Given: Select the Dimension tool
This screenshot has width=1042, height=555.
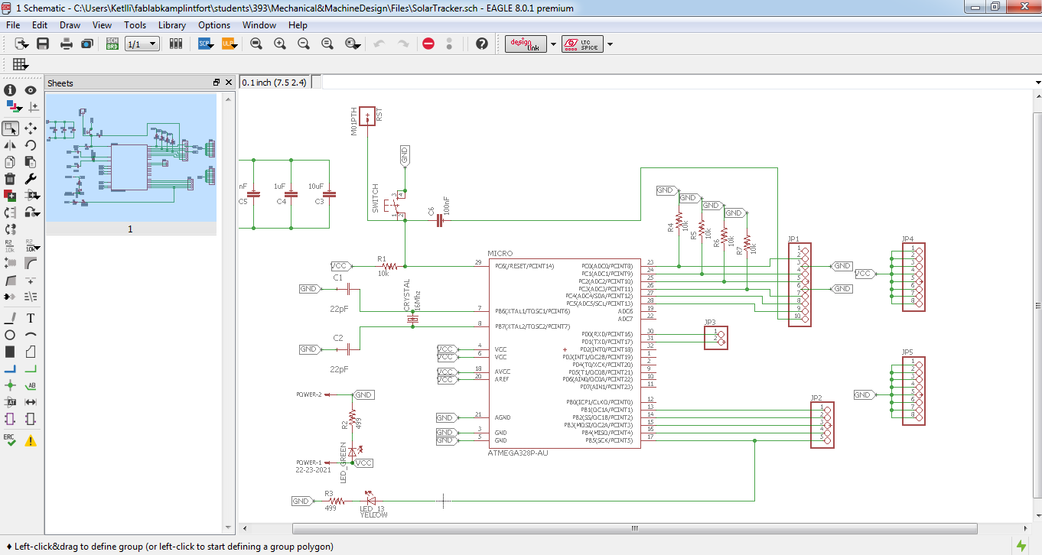Looking at the screenshot, I should [x=31, y=402].
